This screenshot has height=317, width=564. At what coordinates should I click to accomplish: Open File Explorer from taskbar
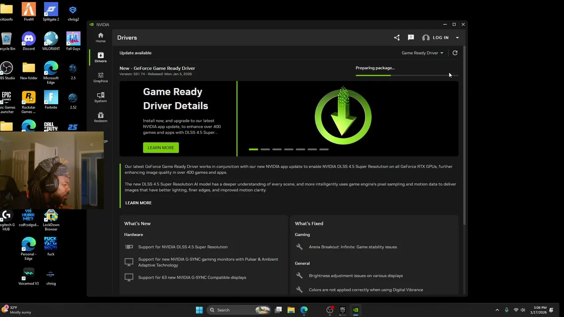291,310
